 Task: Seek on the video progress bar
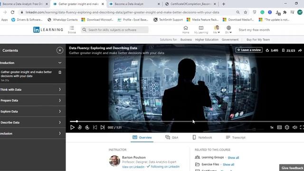187,122
